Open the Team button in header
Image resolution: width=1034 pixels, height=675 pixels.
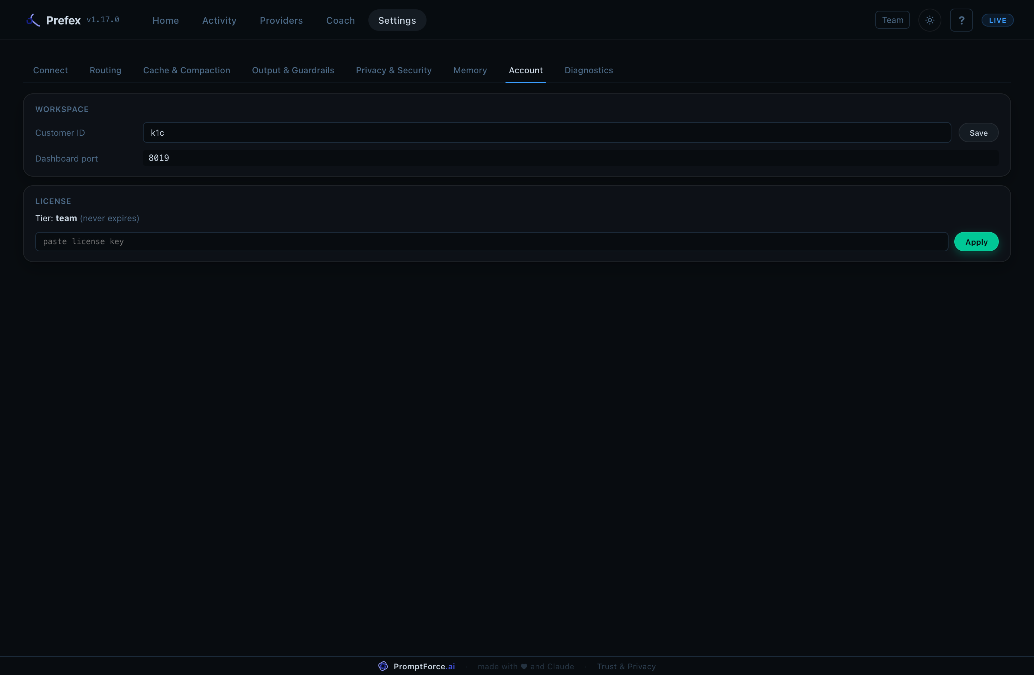[893, 20]
